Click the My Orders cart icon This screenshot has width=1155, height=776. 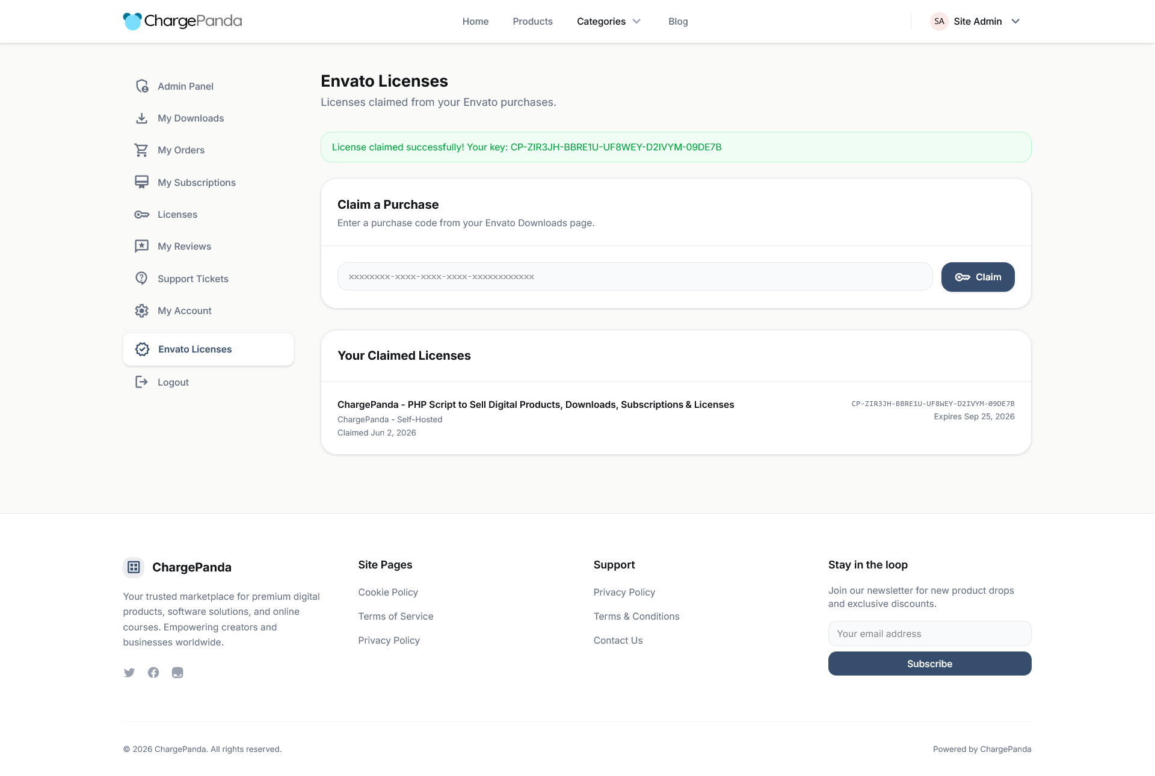(x=142, y=150)
